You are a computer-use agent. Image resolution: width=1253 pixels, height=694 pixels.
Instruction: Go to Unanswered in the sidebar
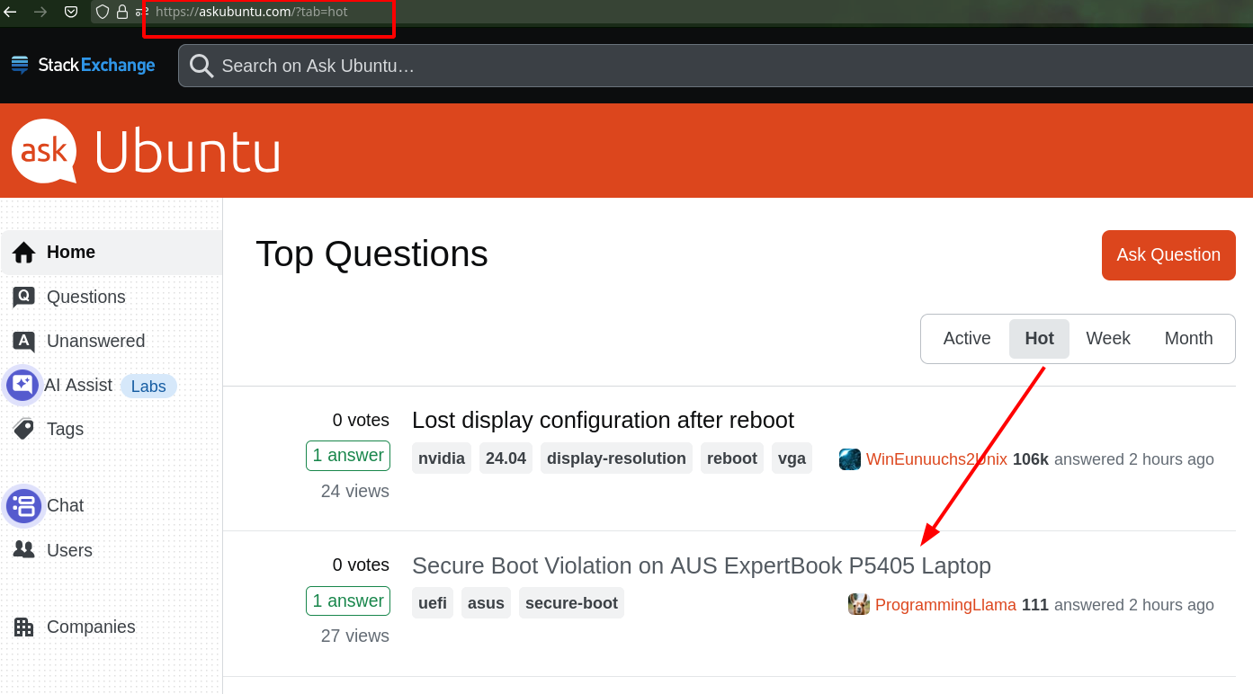click(95, 341)
